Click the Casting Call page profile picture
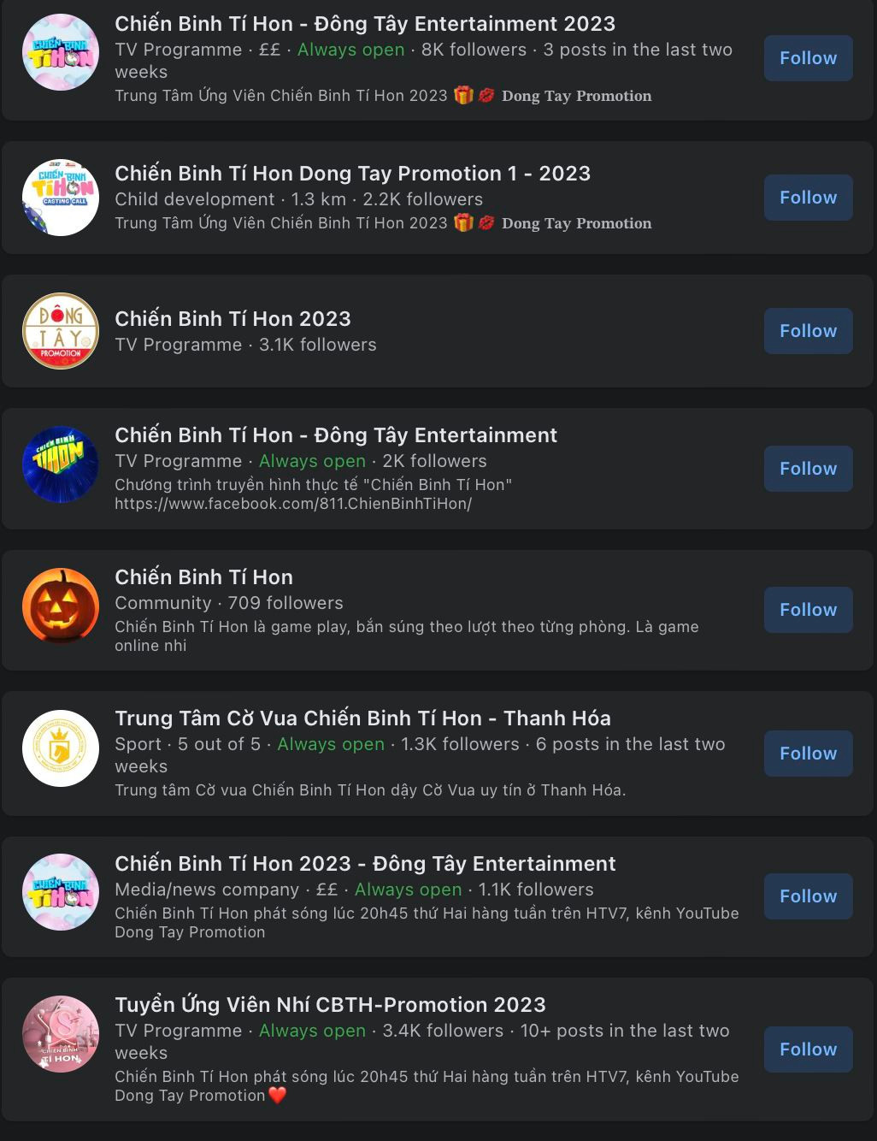 (x=61, y=198)
